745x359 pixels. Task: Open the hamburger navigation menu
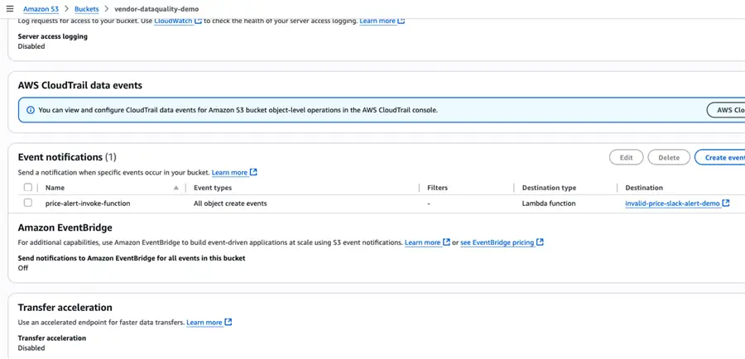pyautogui.click(x=10, y=8)
